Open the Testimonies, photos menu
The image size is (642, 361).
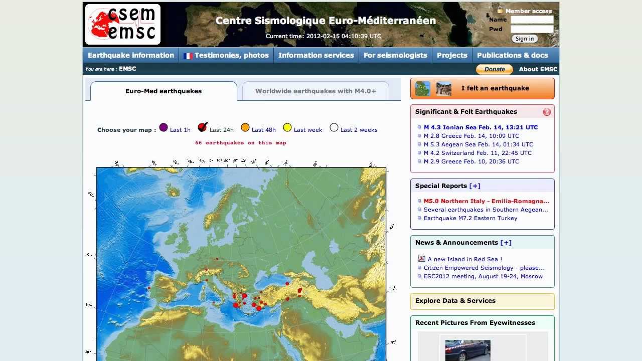(226, 55)
